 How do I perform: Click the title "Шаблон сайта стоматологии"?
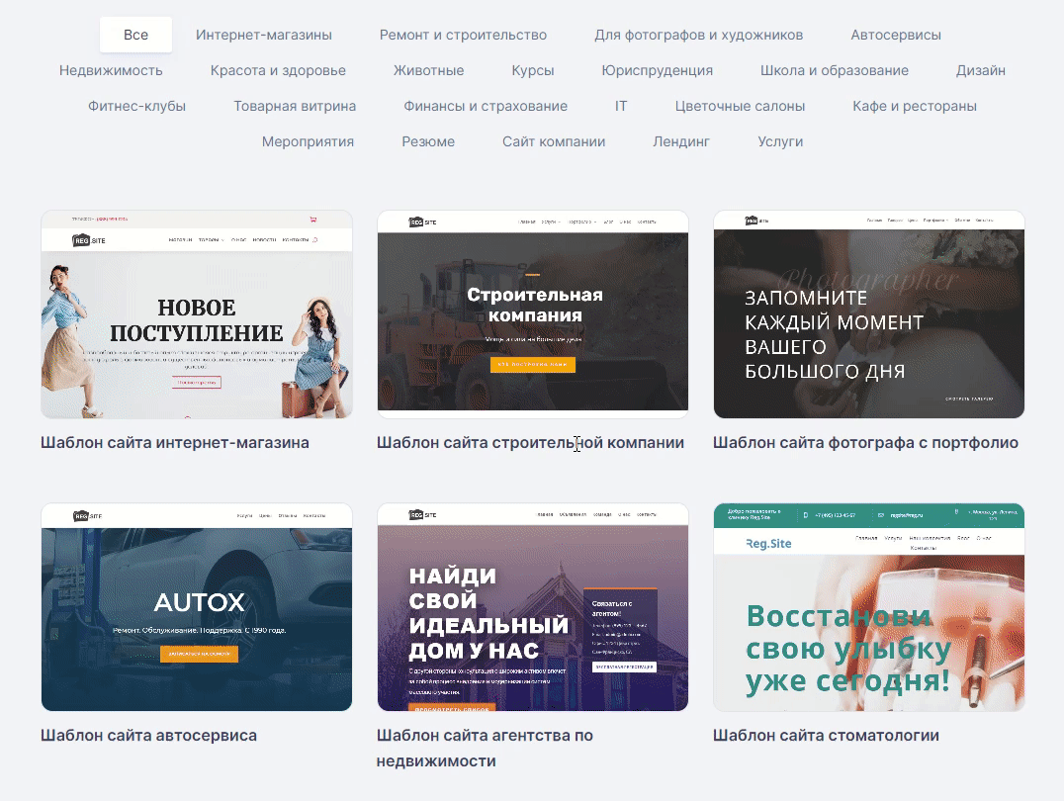(x=826, y=735)
